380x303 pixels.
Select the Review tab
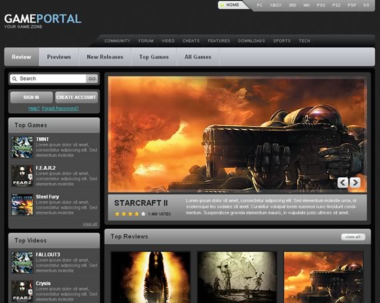(21, 57)
